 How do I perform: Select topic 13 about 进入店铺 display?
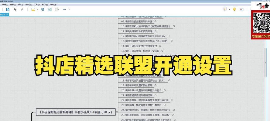pyautogui.click(x=145, y=41)
